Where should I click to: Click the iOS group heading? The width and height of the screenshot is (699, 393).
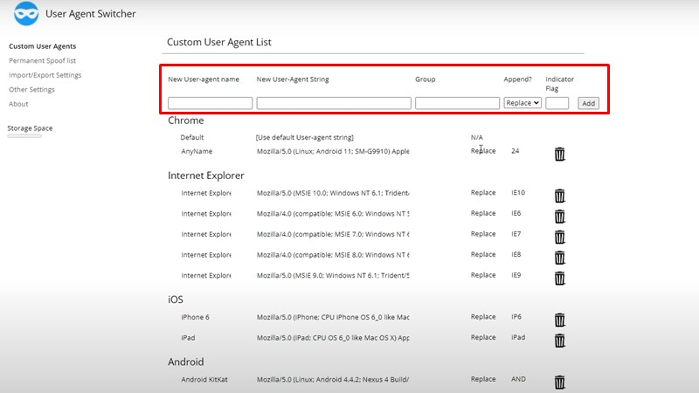click(176, 300)
